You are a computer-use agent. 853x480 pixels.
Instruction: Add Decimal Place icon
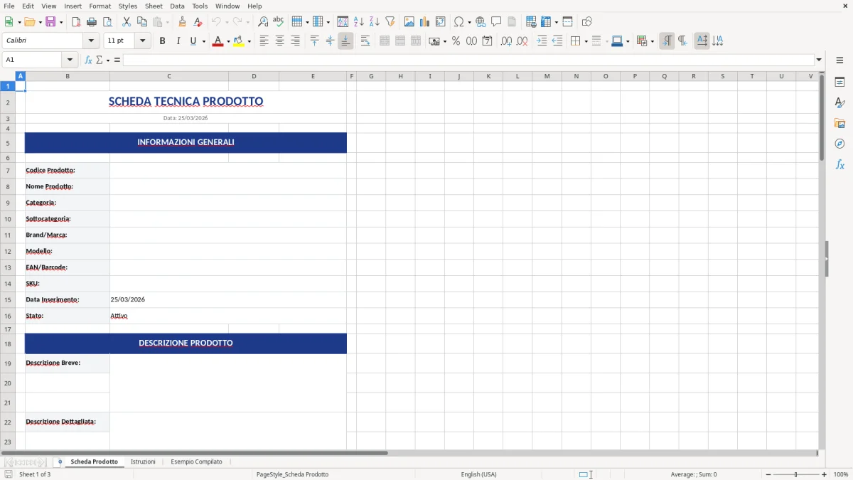[506, 41]
